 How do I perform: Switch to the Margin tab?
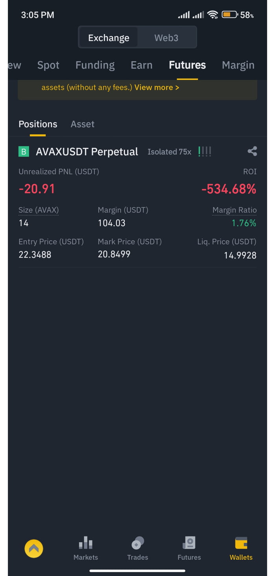tap(238, 65)
